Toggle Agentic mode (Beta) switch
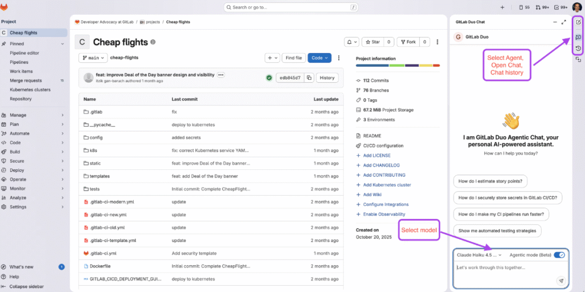 tap(559, 255)
